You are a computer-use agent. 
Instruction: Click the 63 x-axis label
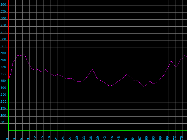tap(154, 138)
